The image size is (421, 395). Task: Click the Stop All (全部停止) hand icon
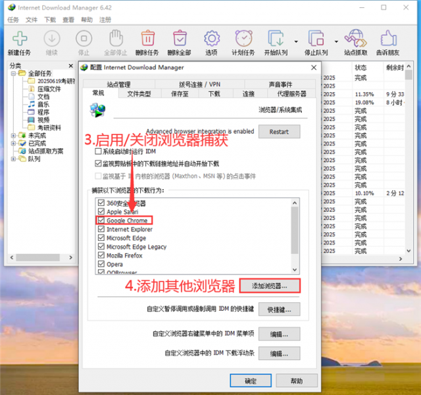(116, 38)
